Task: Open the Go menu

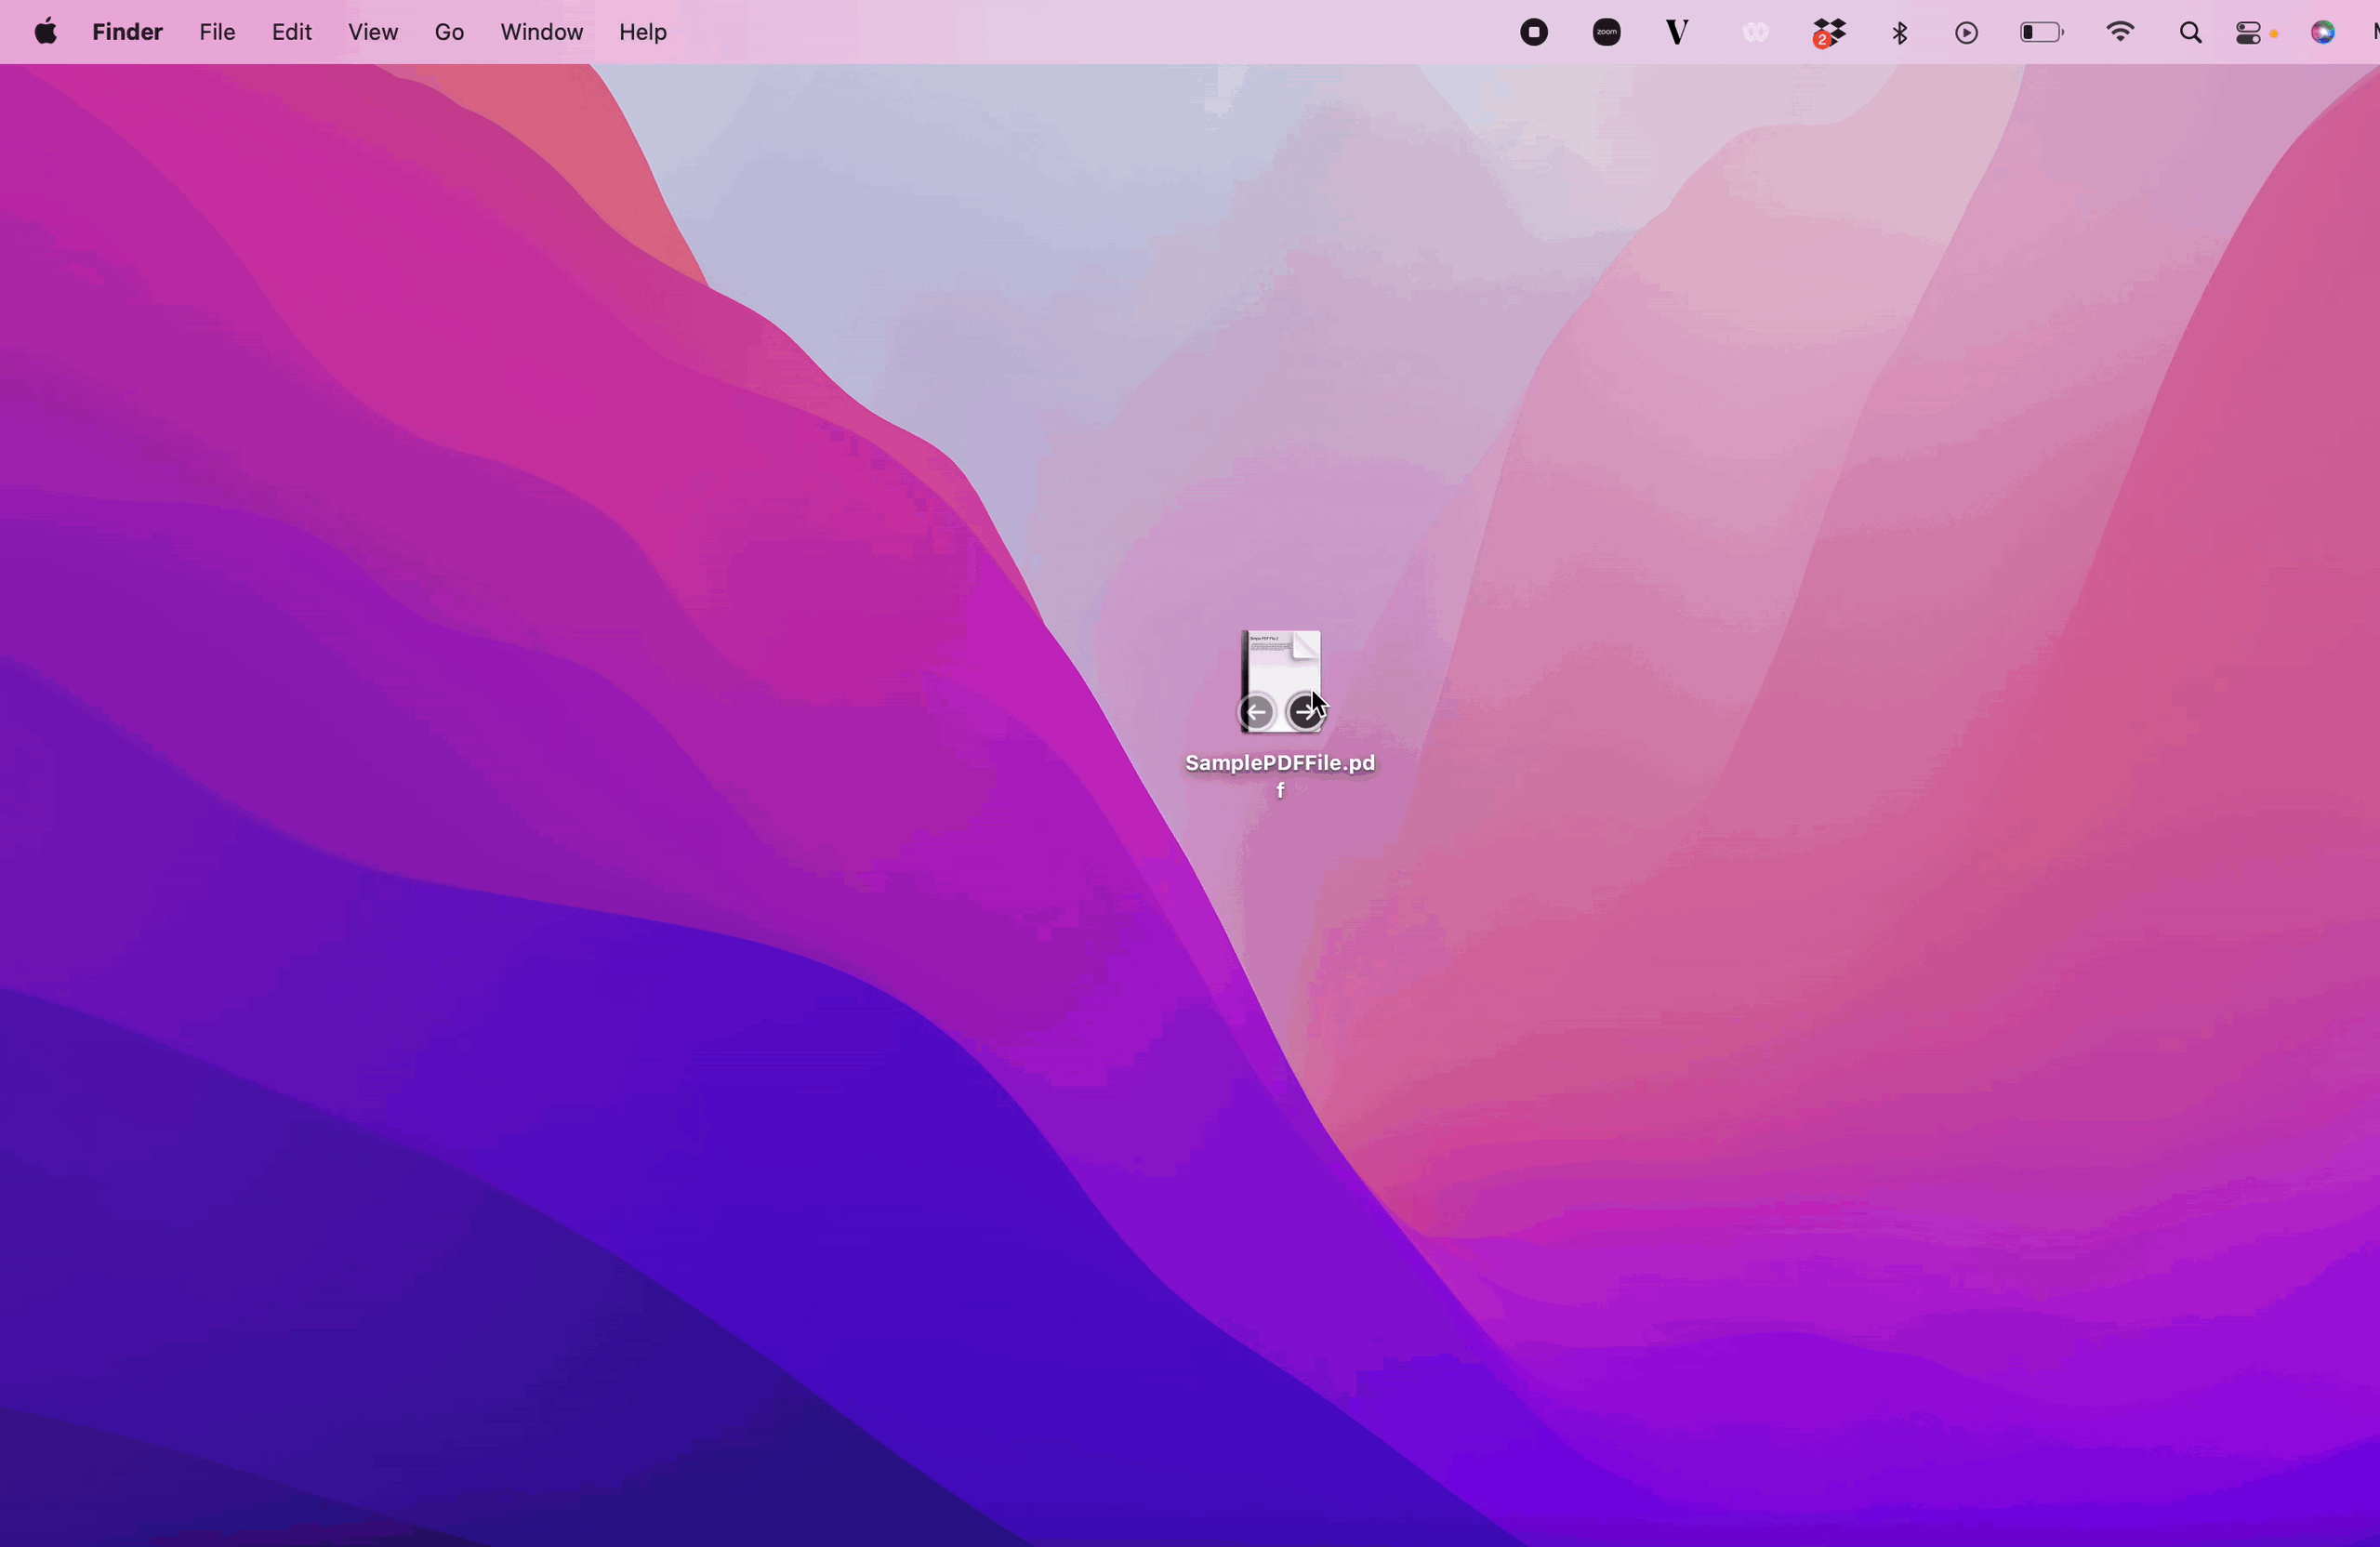Action: (x=449, y=32)
